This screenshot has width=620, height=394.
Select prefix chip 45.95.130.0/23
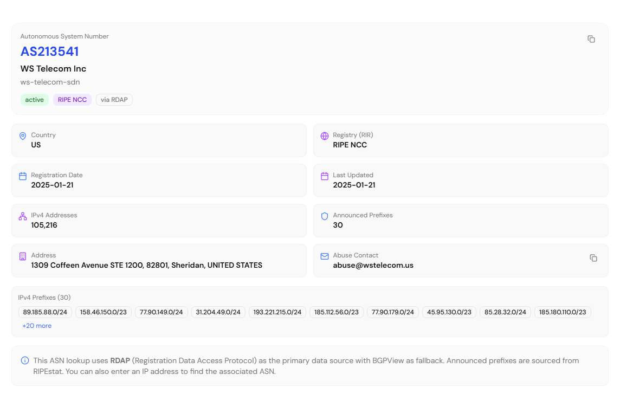(x=449, y=312)
